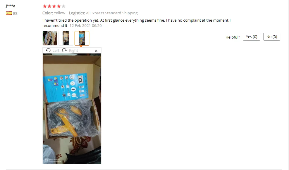
Task: Click the Spain flag icon
Action: coord(9,13)
